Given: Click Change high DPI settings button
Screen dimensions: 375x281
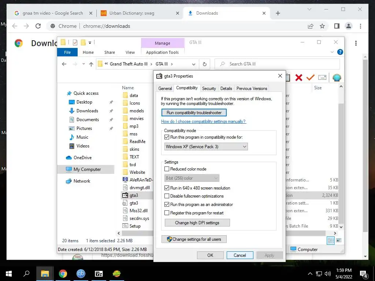Looking at the screenshot, I should [197, 223].
